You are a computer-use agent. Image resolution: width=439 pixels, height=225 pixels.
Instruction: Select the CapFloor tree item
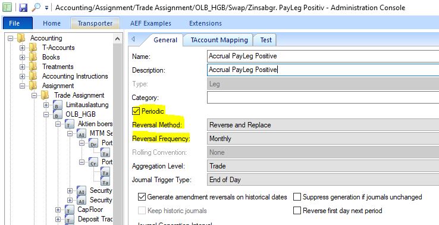click(x=90, y=210)
